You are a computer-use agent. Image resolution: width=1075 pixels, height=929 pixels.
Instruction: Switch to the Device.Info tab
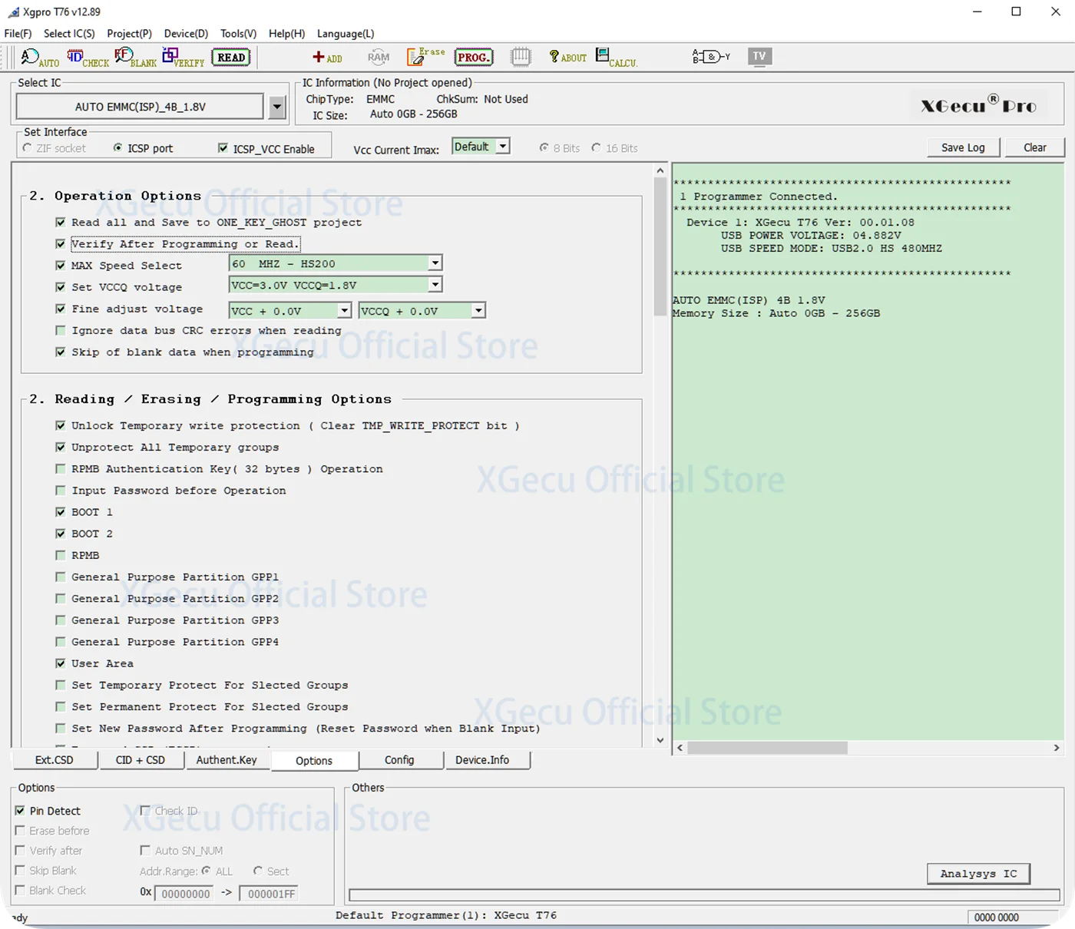[482, 760]
